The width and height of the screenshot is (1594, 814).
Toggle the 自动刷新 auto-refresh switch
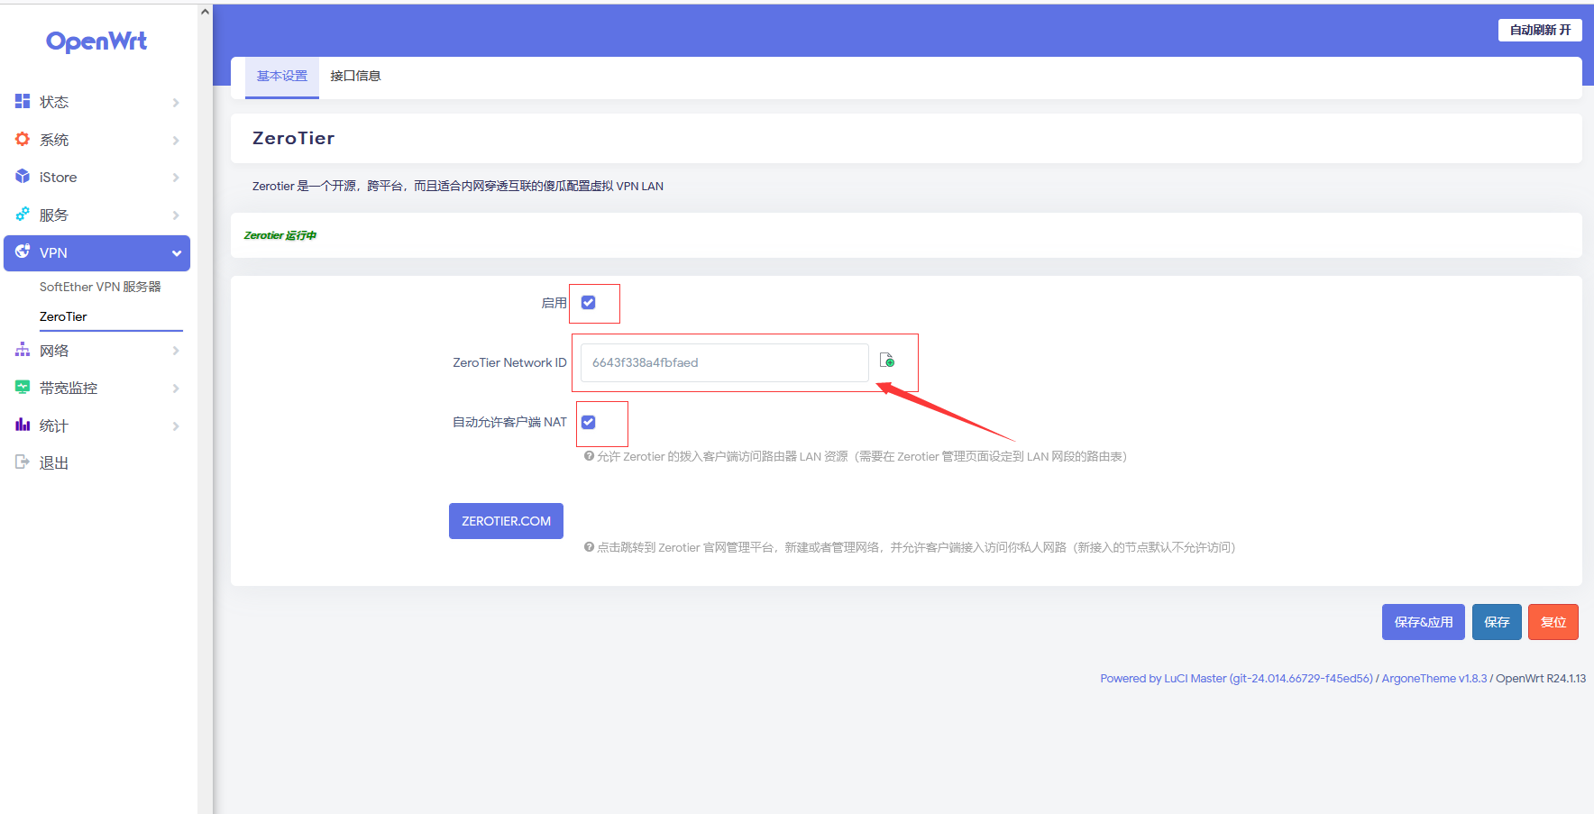click(1540, 30)
